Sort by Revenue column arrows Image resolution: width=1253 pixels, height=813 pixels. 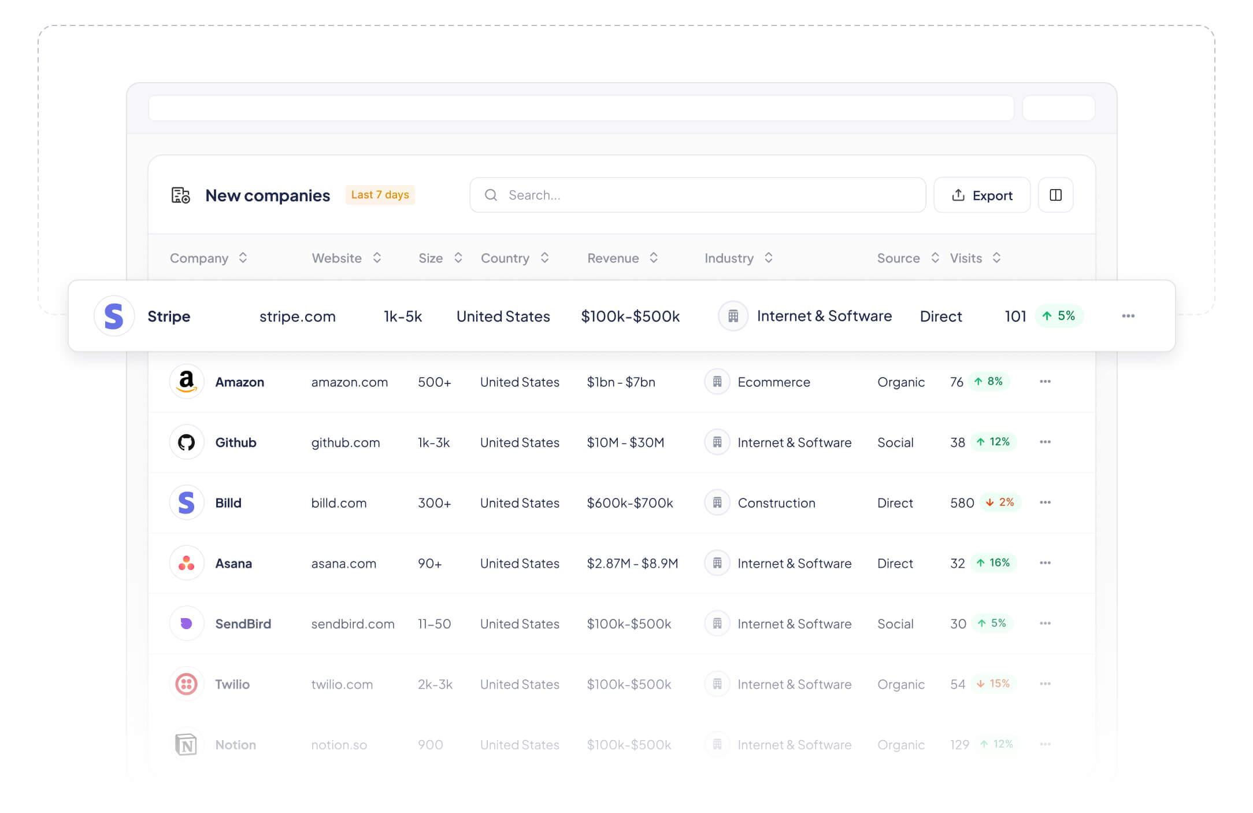point(654,258)
